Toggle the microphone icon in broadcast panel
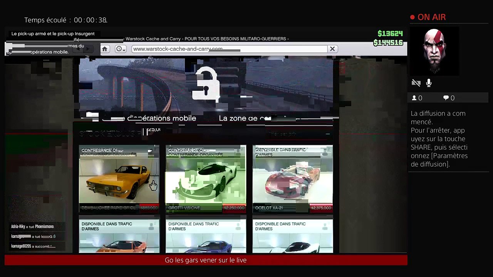This screenshot has height=277, width=493. [x=429, y=83]
